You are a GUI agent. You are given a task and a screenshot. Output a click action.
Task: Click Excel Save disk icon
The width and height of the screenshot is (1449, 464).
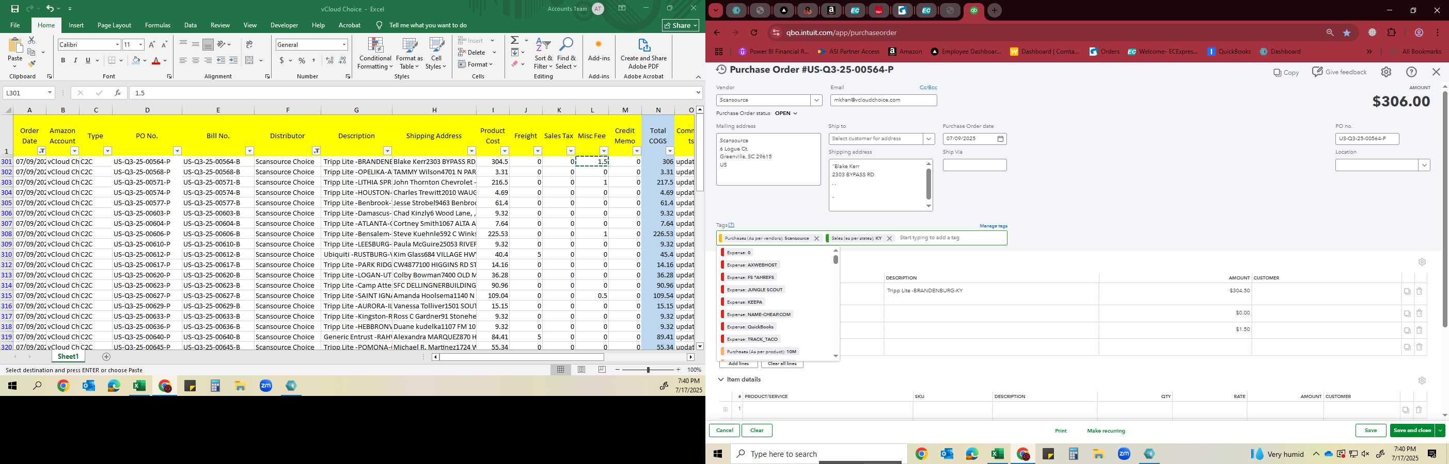[14, 8]
